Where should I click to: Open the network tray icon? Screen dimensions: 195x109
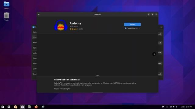177,107
